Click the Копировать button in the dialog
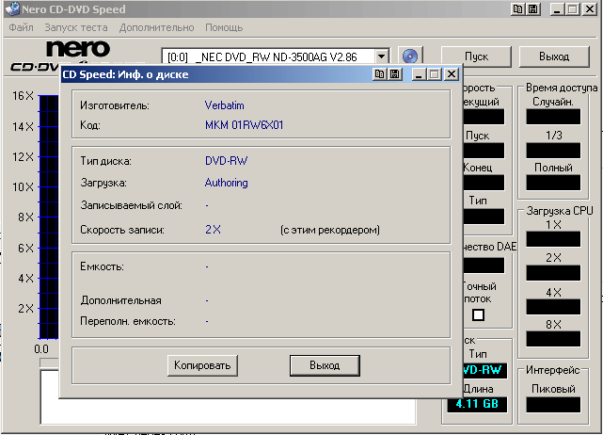 202,365
